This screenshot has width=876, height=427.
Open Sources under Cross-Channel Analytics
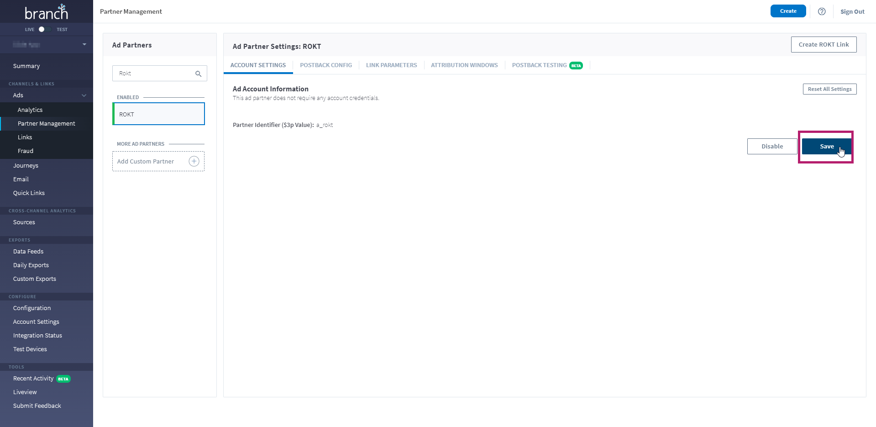[24, 222]
